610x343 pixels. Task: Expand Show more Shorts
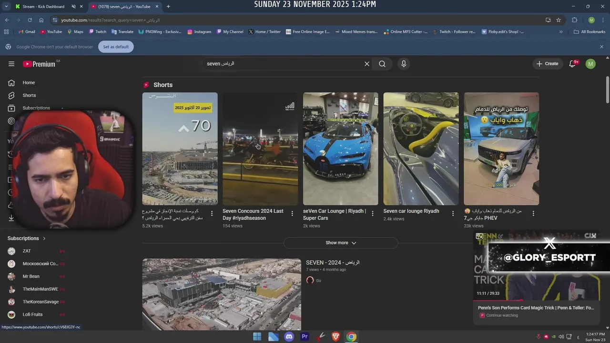341,242
